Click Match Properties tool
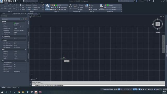This screenshot has width=167, height=94. tap(102, 7)
